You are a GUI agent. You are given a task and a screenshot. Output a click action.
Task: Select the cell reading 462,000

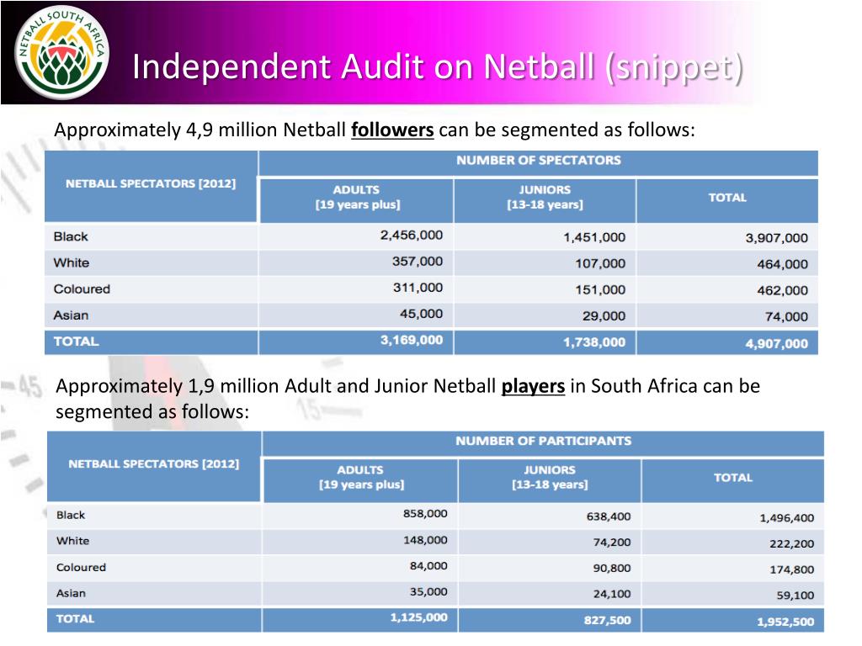(x=782, y=290)
